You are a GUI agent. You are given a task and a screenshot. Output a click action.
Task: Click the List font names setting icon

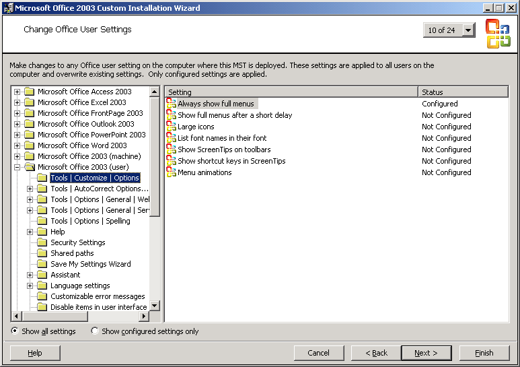171,138
